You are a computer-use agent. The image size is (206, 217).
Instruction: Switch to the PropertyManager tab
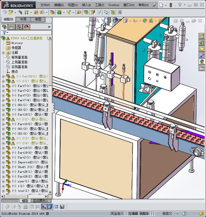tap(12, 27)
